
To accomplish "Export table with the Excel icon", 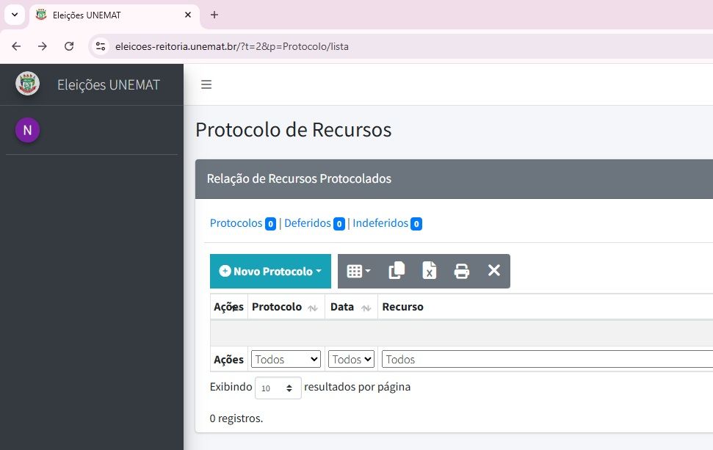I will (x=429, y=271).
